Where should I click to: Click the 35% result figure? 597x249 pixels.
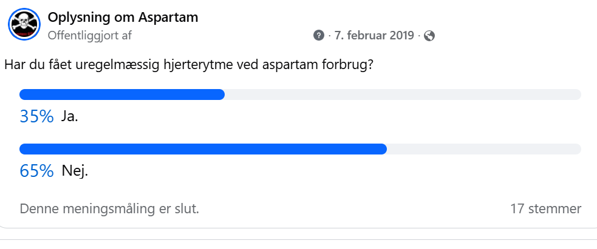pos(36,116)
